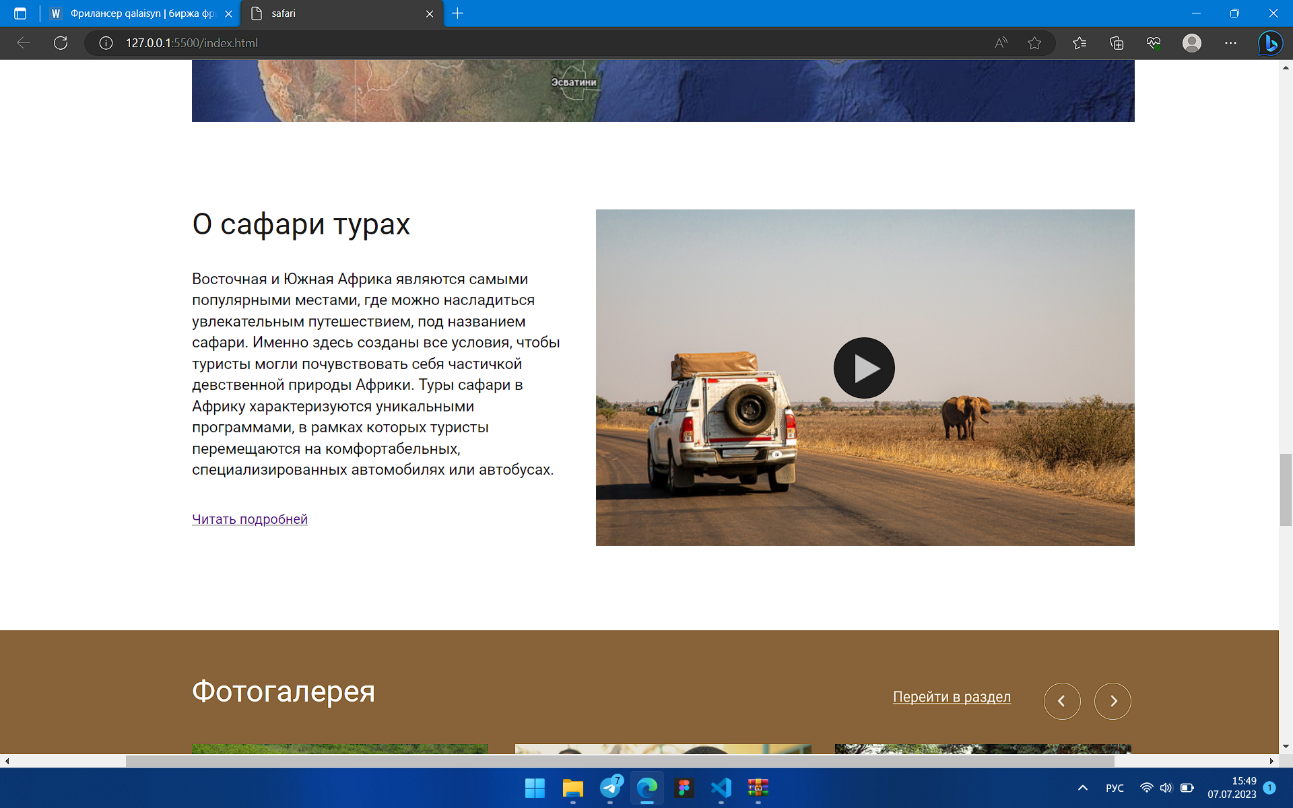The height and width of the screenshot is (808, 1293).
Task: Open Browser essentials heart icon
Action: [1154, 43]
